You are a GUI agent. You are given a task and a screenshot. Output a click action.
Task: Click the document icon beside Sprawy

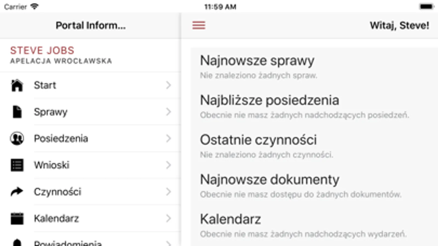pyautogui.click(x=17, y=112)
